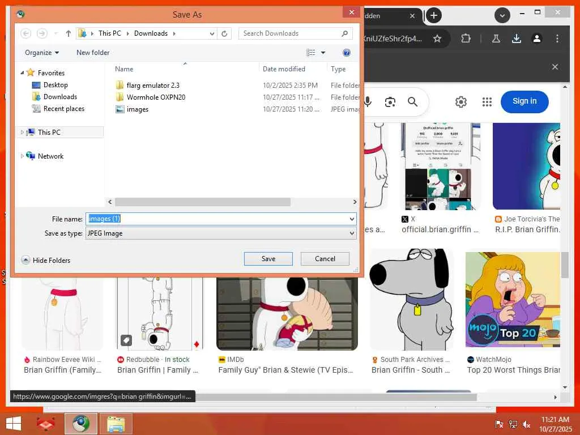
Task: Open the browser three-dot menu
Action: pyautogui.click(x=557, y=39)
